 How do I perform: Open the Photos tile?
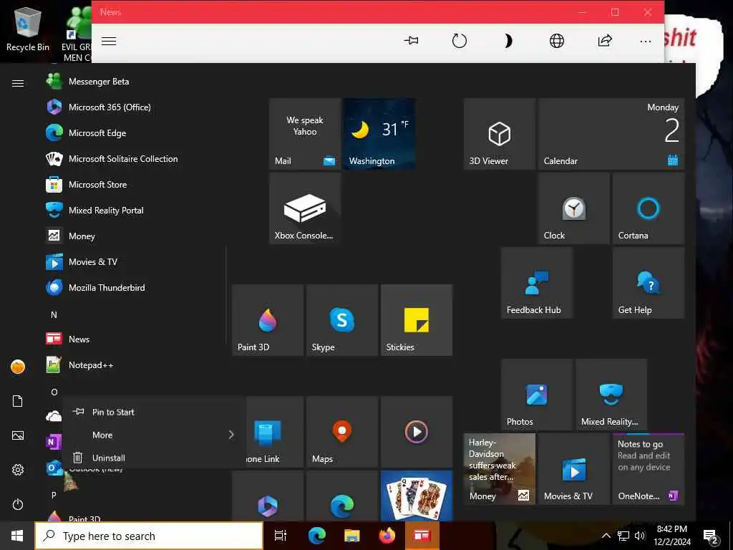tap(537, 395)
